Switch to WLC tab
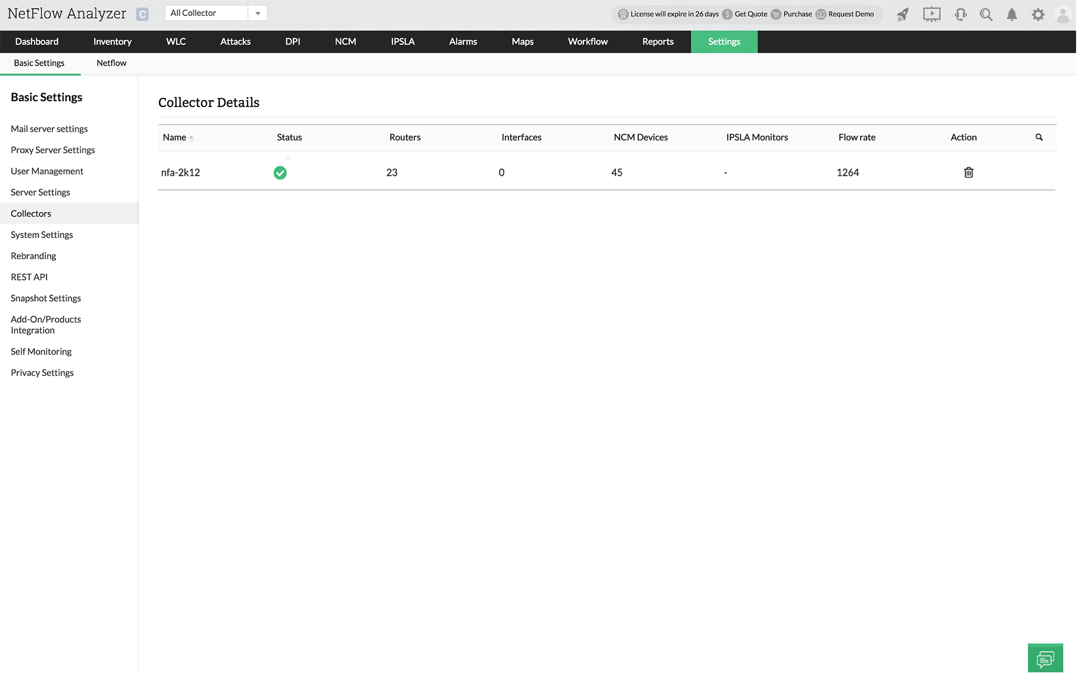The width and height of the screenshot is (1077, 673). [x=176, y=42]
